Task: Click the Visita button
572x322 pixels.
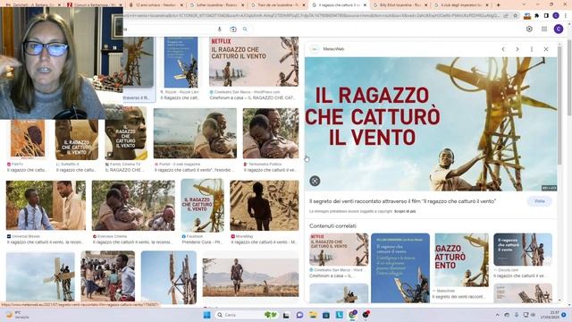Action: tap(539, 201)
